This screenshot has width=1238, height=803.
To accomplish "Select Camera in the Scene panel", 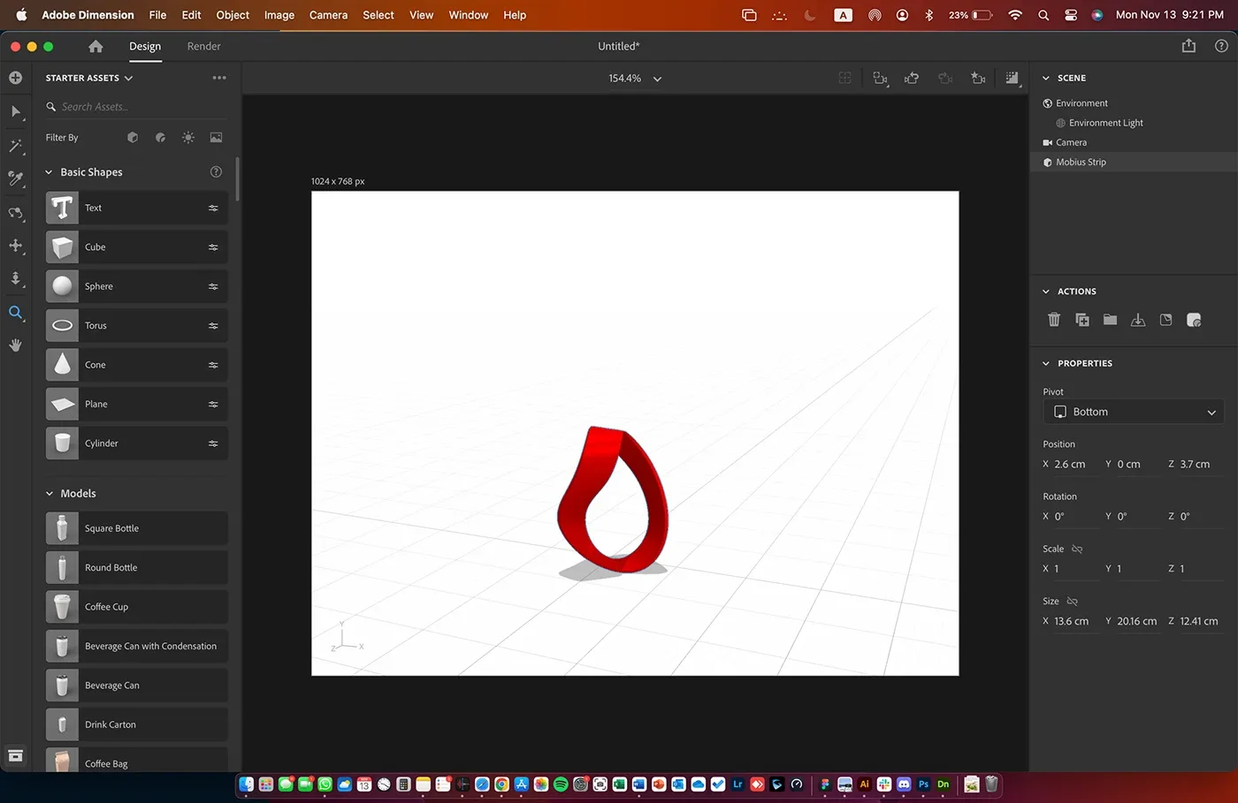I will click(x=1071, y=142).
